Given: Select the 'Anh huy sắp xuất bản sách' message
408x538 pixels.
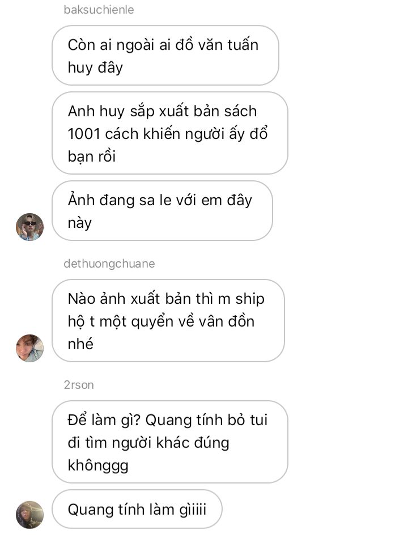Looking at the screenshot, I should point(169,133).
